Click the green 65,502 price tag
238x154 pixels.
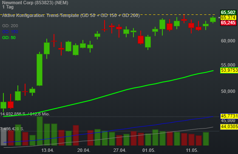click(x=228, y=12)
